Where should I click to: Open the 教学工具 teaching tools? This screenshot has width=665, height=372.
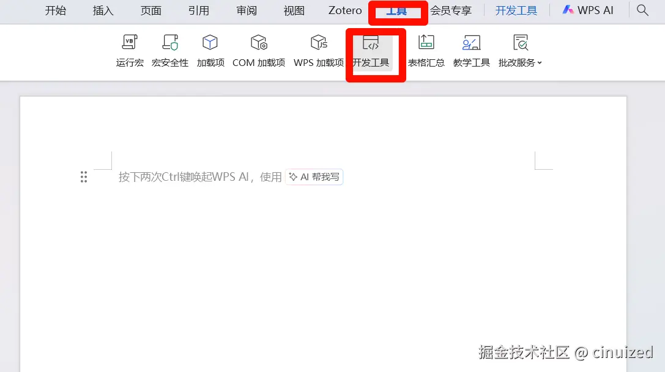[x=471, y=51]
